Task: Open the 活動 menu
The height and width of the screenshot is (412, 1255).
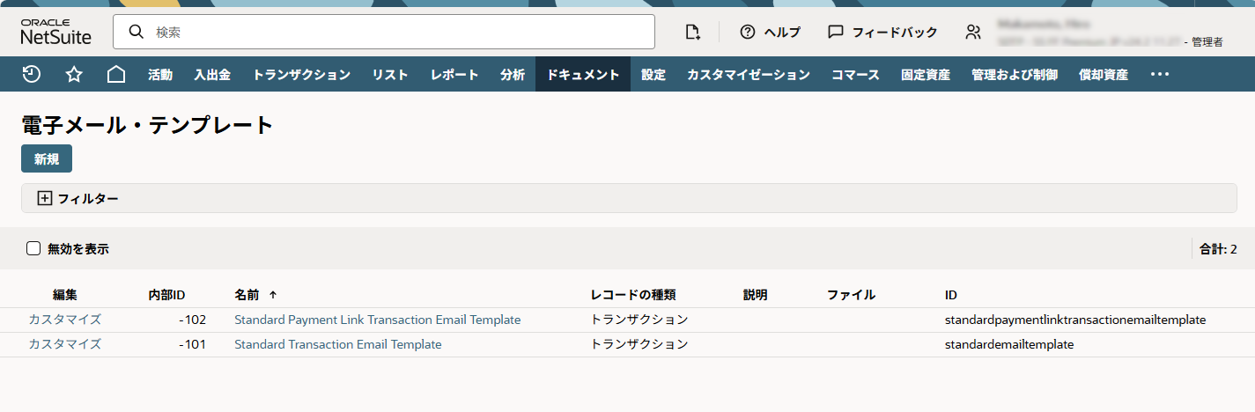Action: [x=160, y=75]
